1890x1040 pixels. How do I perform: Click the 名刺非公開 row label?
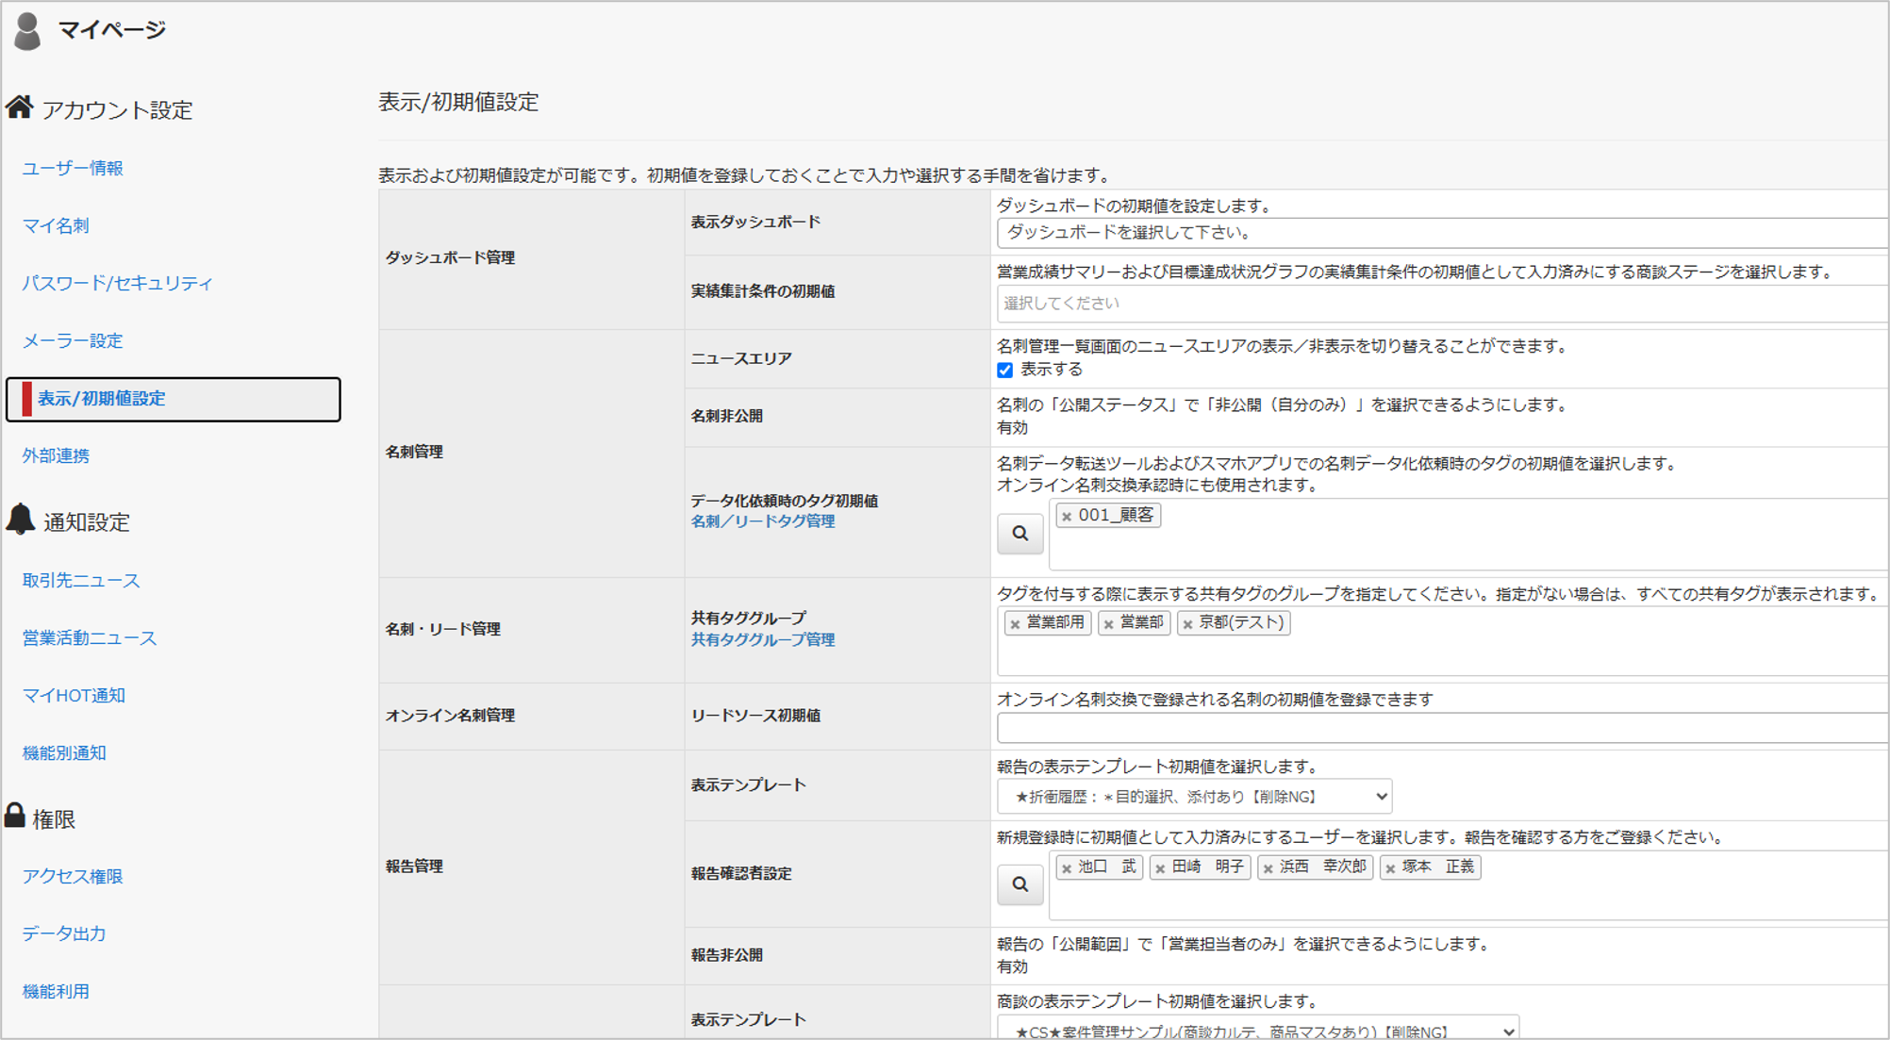click(726, 417)
